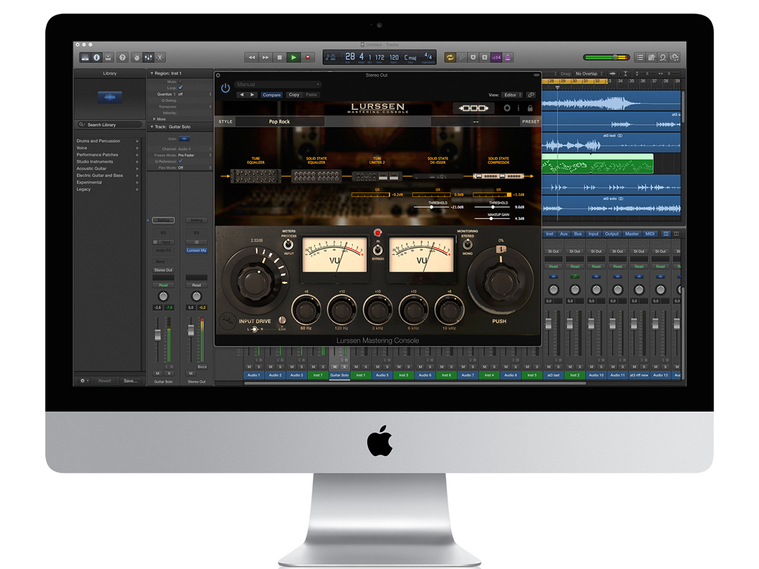759x569 pixels.
Task: Click the Copy button in plugin header
Action: pyautogui.click(x=293, y=95)
